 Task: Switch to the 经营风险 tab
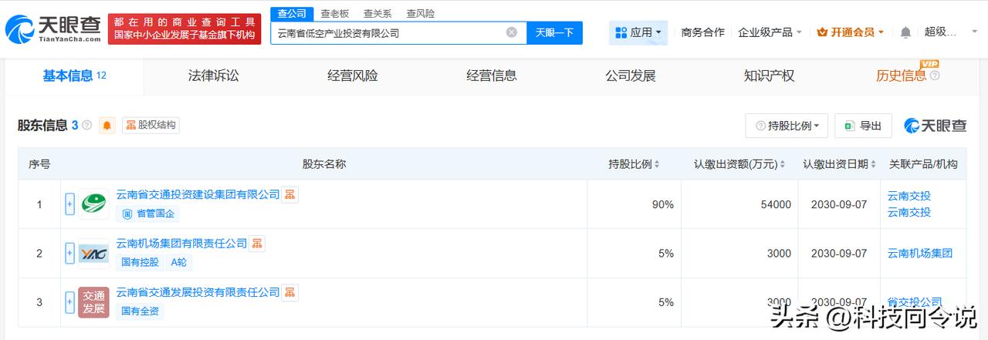tap(353, 76)
